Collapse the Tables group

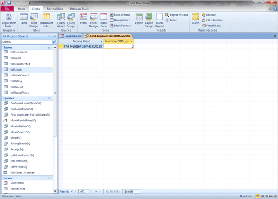pos(49,48)
